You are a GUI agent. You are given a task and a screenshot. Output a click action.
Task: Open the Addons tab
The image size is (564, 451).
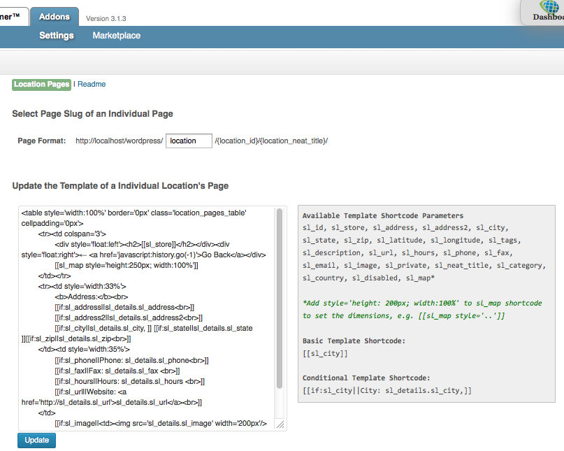(55, 17)
